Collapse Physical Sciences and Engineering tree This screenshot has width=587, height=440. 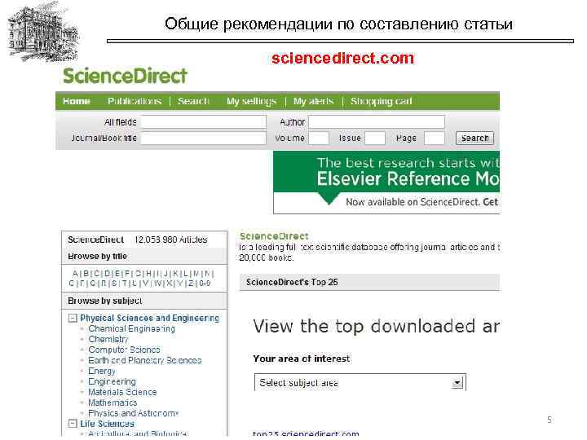click(x=73, y=319)
